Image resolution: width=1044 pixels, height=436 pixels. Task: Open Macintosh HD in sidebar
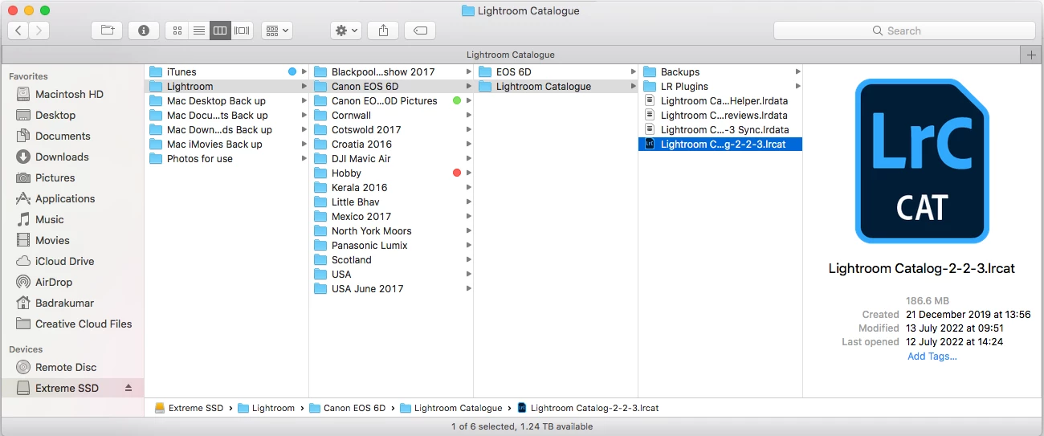coord(69,94)
